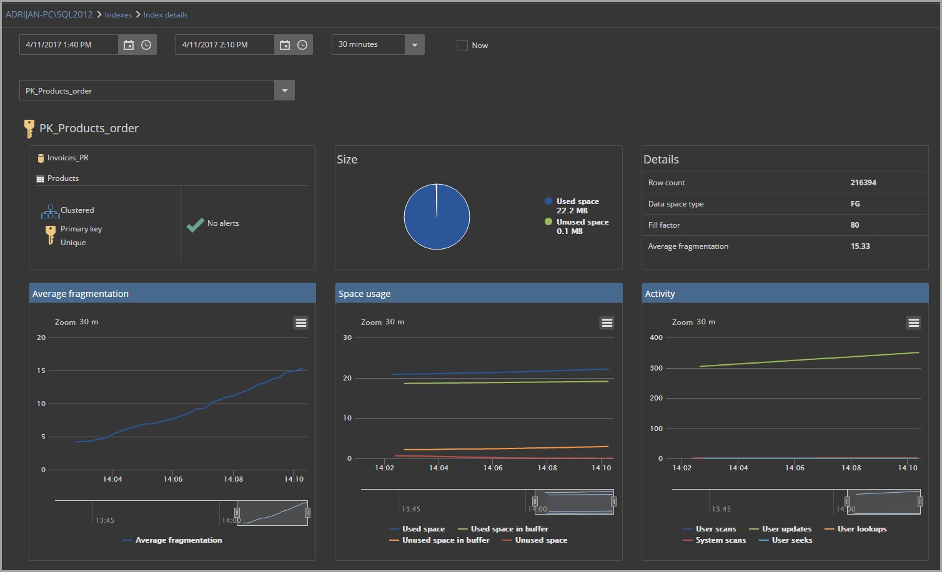Navigate to Indexes in the breadcrumb
The width and height of the screenshot is (942, 572).
(x=118, y=14)
